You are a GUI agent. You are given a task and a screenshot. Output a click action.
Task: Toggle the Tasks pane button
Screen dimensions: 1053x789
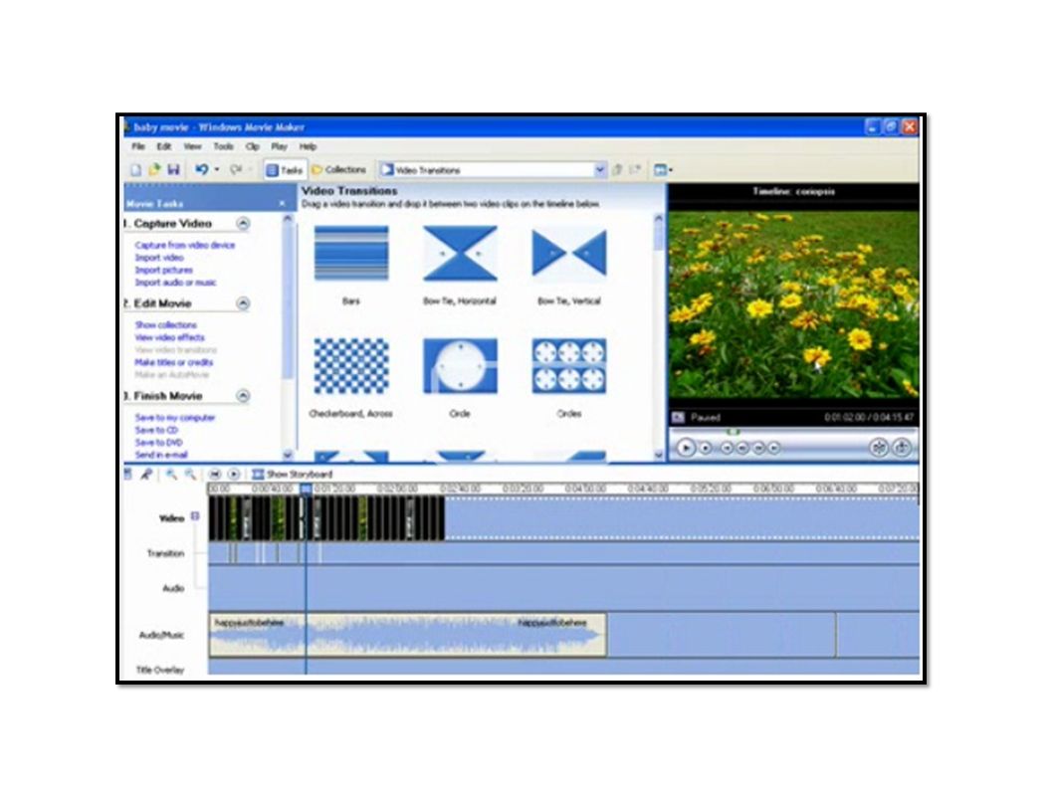coord(284,170)
